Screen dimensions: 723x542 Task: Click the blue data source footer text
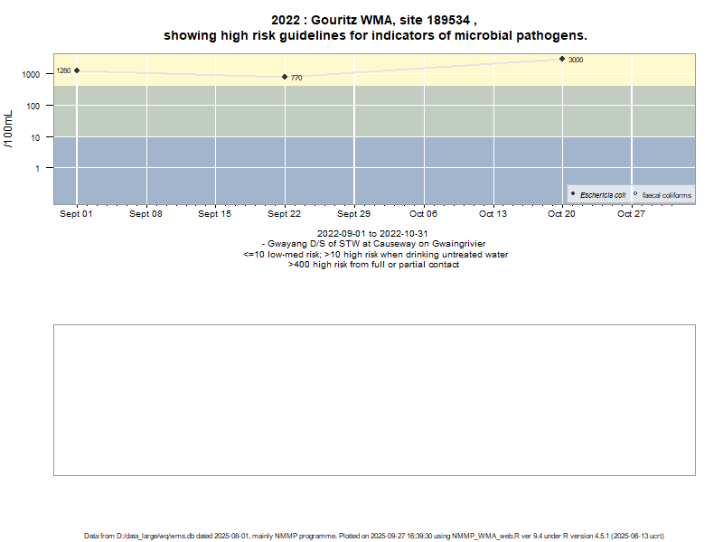(374, 536)
